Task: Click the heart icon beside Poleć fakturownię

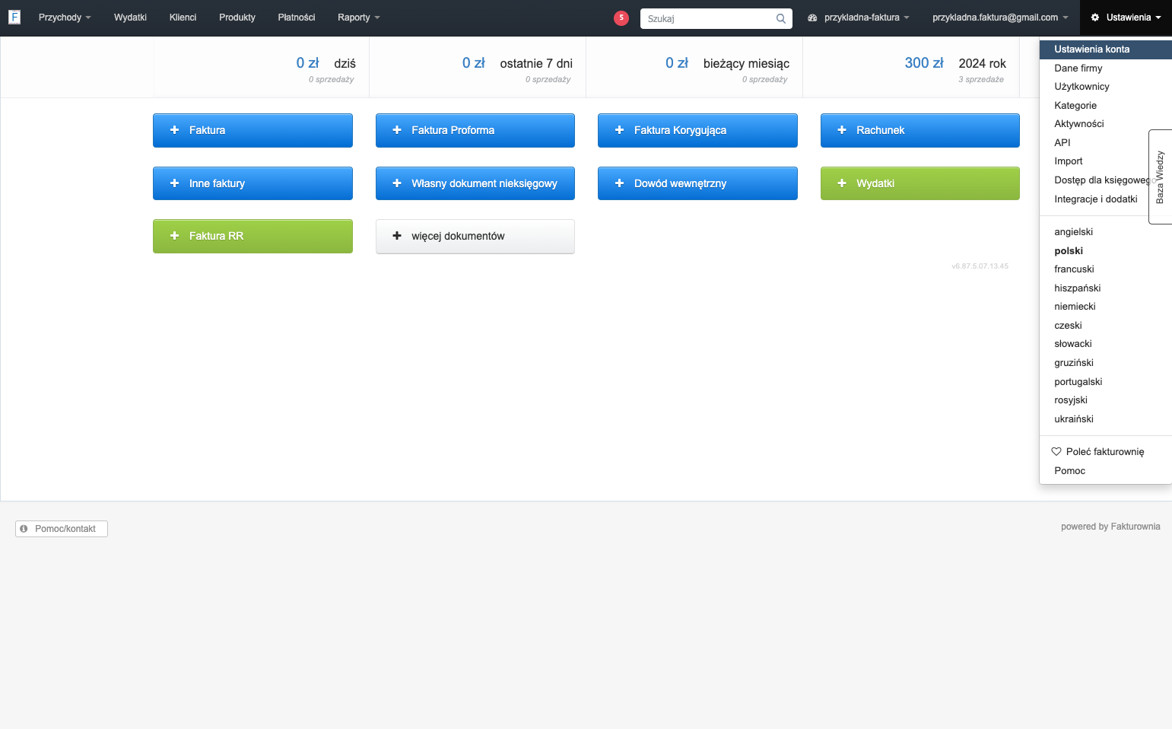Action: coord(1056,451)
